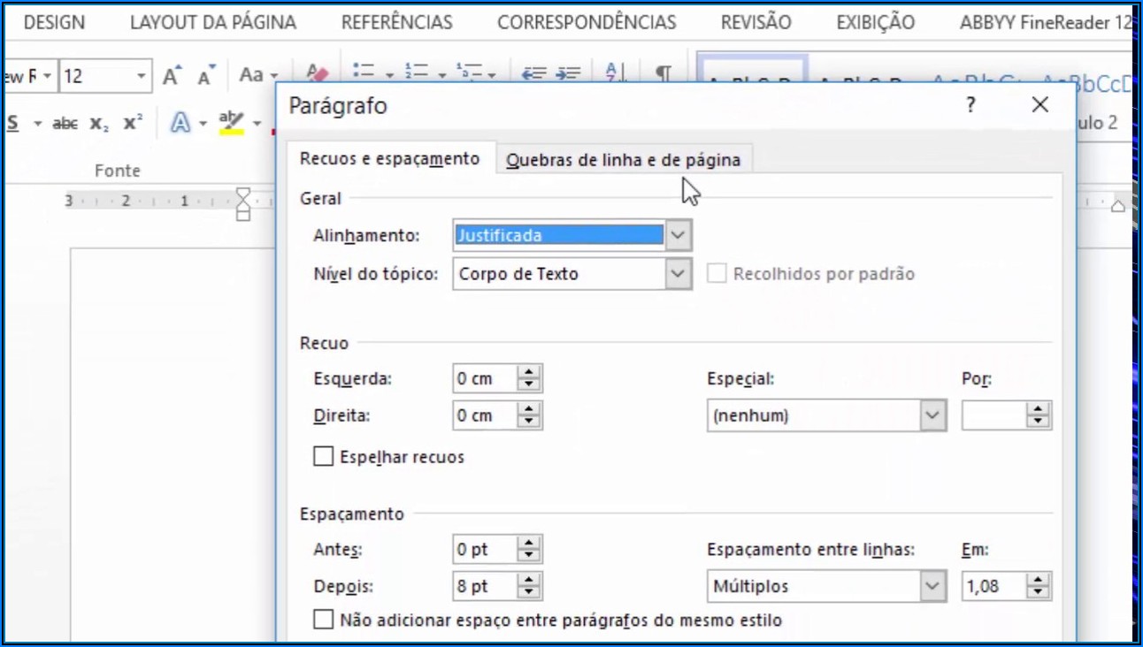The width and height of the screenshot is (1143, 647).
Task: Increase the Esquerda indent with the up arrow
Action: [529, 372]
